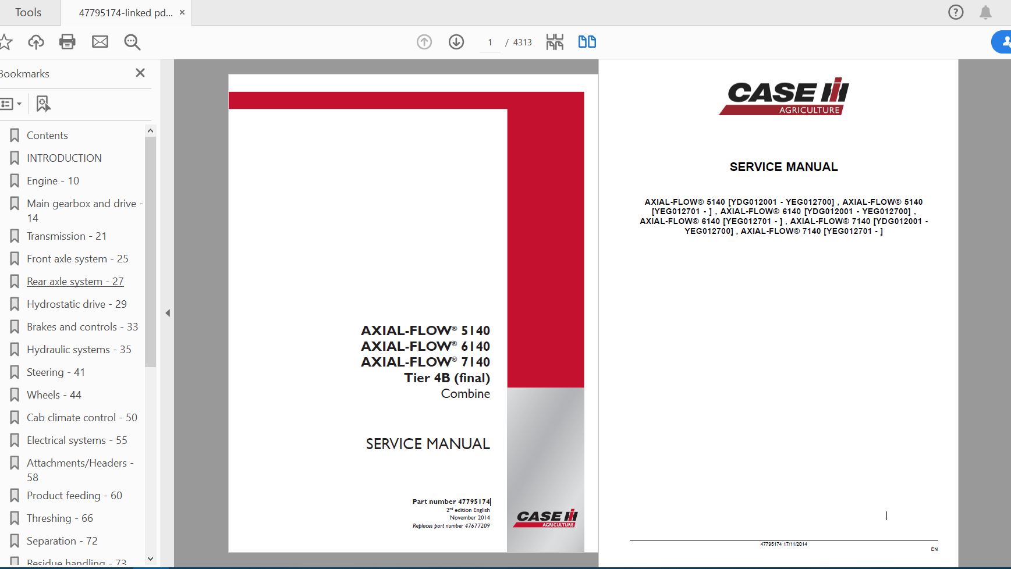Open Brakes and controls - 33 bookmark

click(83, 327)
